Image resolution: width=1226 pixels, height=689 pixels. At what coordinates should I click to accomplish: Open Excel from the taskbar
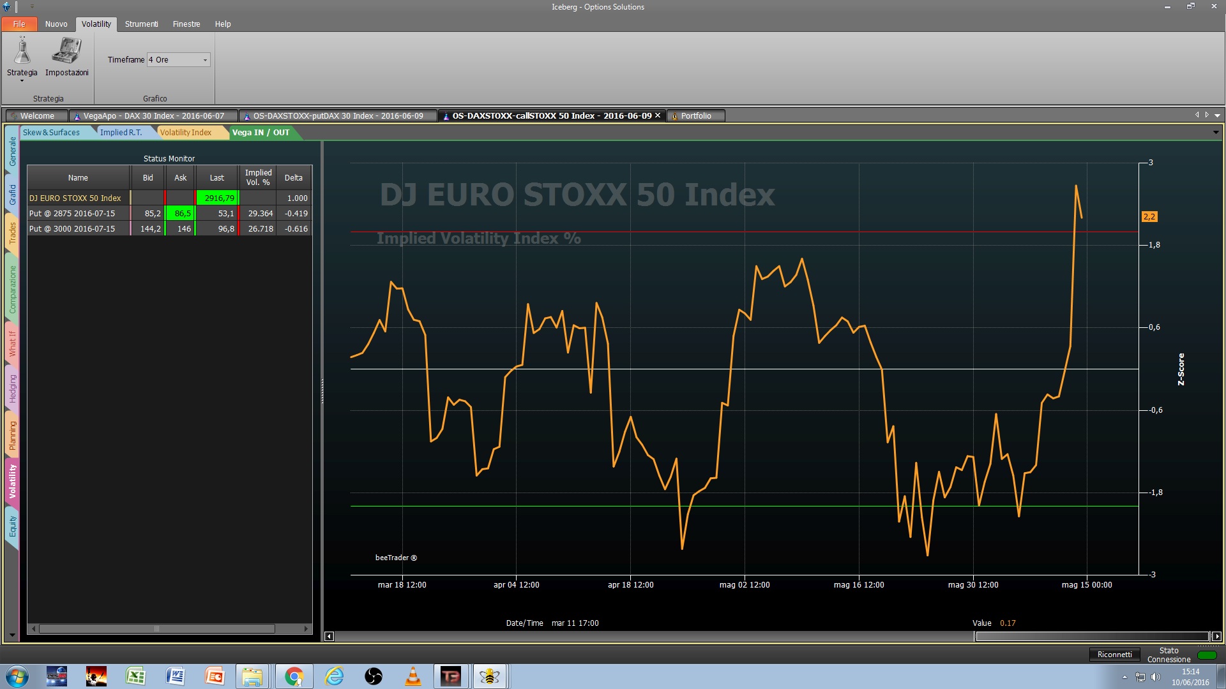tap(135, 676)
